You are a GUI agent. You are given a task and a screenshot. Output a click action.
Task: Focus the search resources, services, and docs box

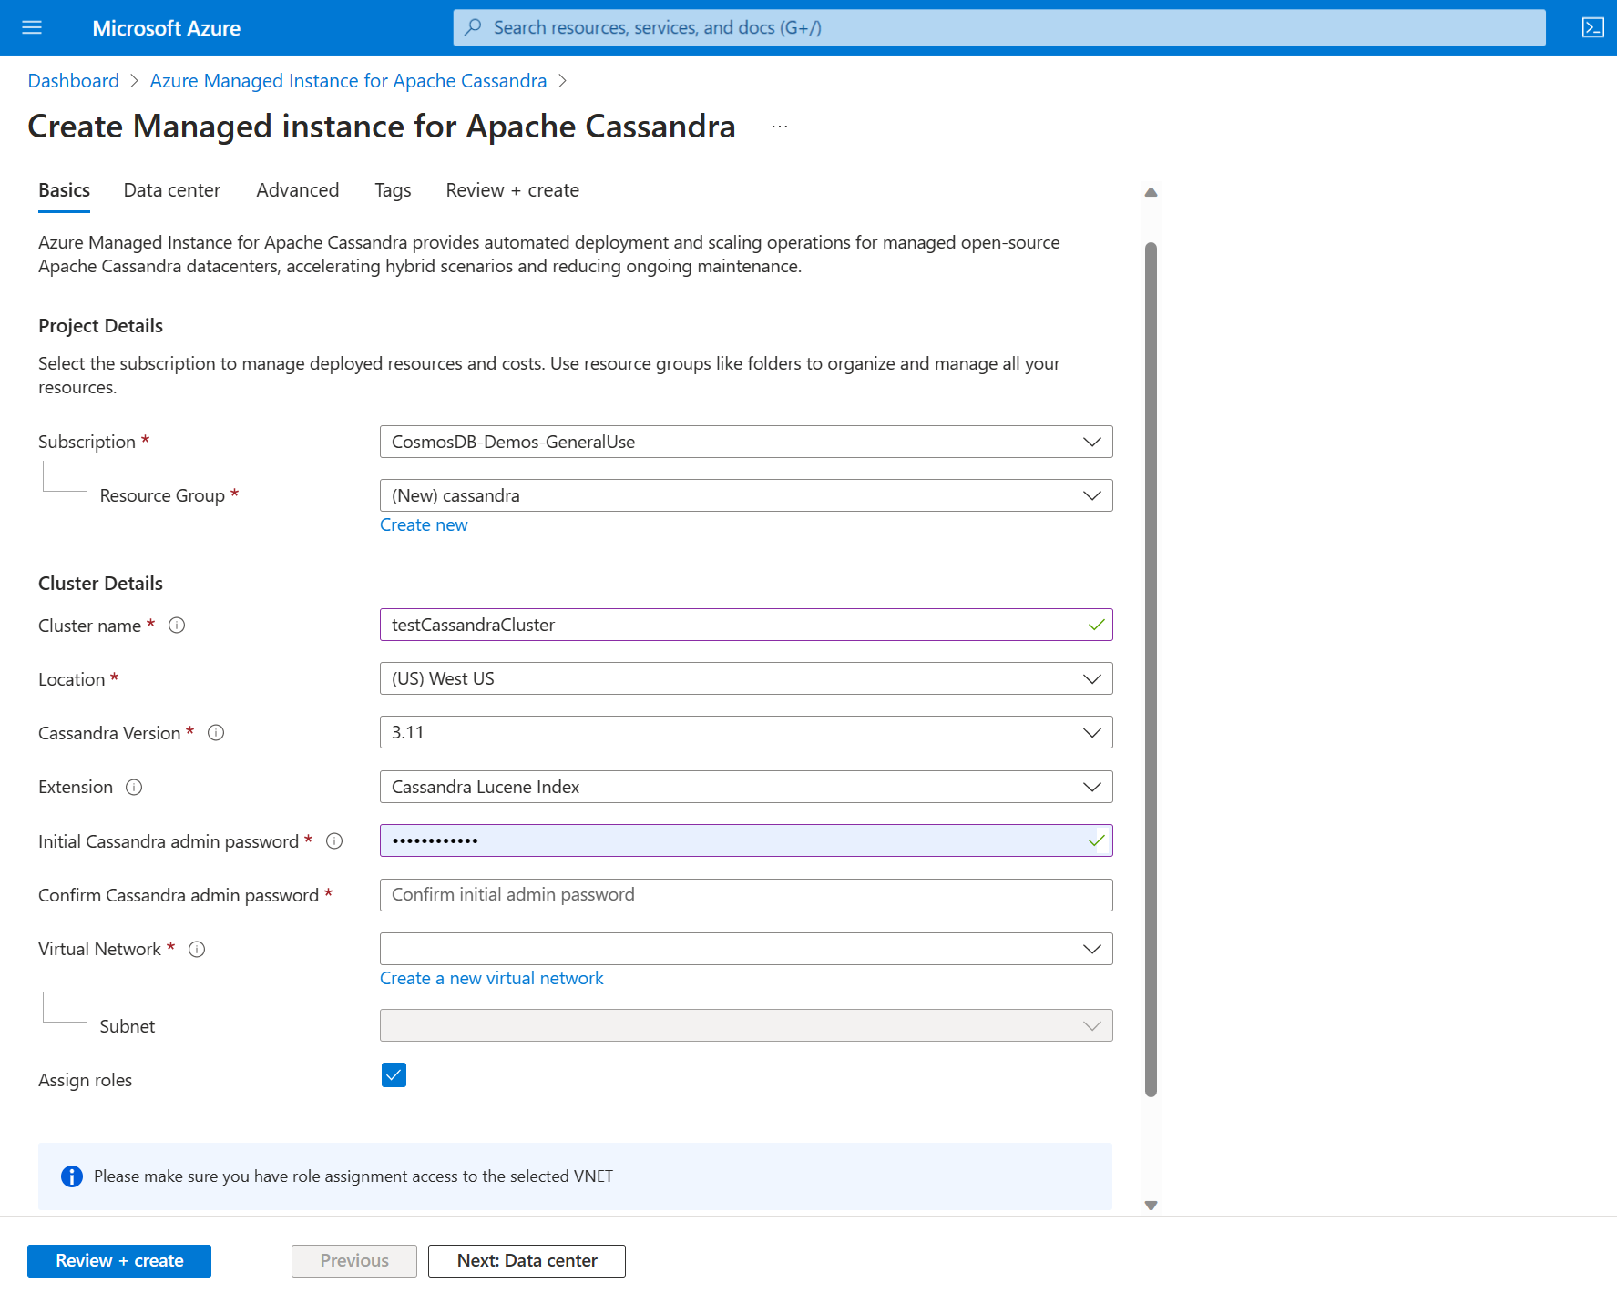point(999,27)
